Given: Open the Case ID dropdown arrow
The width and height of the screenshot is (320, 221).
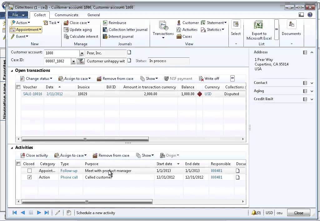Looking at the screenshot, I should [x=73, y=61].
